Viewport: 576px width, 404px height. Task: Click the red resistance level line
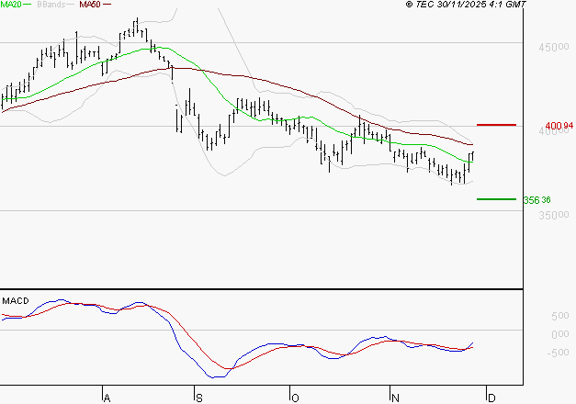[496, 125]
